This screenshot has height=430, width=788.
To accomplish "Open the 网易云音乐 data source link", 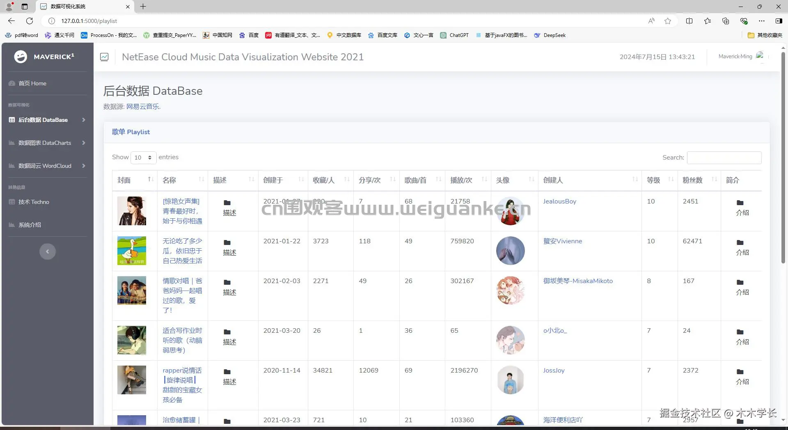I will pos(142,106).
